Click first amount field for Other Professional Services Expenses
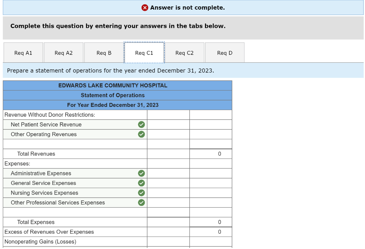Screen dimensions: 365x249 (x=168, y=203)
